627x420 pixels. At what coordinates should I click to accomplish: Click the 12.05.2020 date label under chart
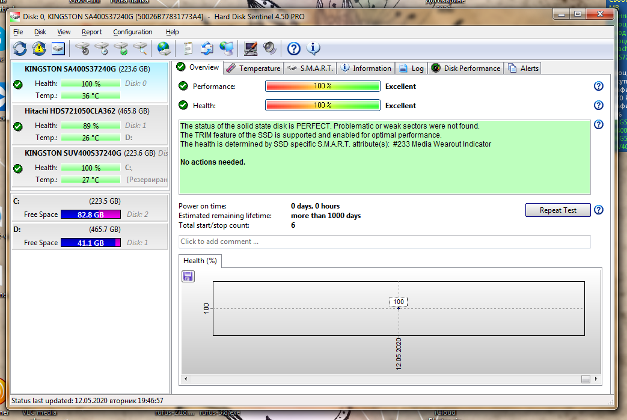point(399,354)
